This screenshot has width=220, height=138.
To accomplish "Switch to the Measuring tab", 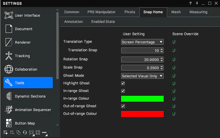I will point(198,12).
